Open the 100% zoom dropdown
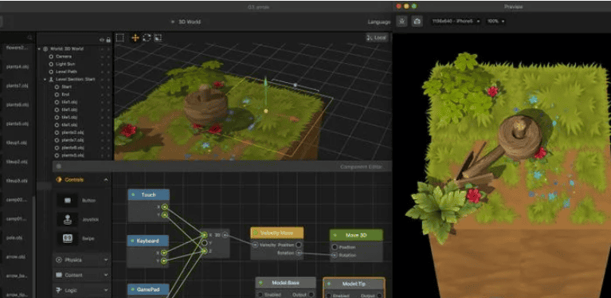This screenshot has width=611, height=298. click(x=495, y=21)
